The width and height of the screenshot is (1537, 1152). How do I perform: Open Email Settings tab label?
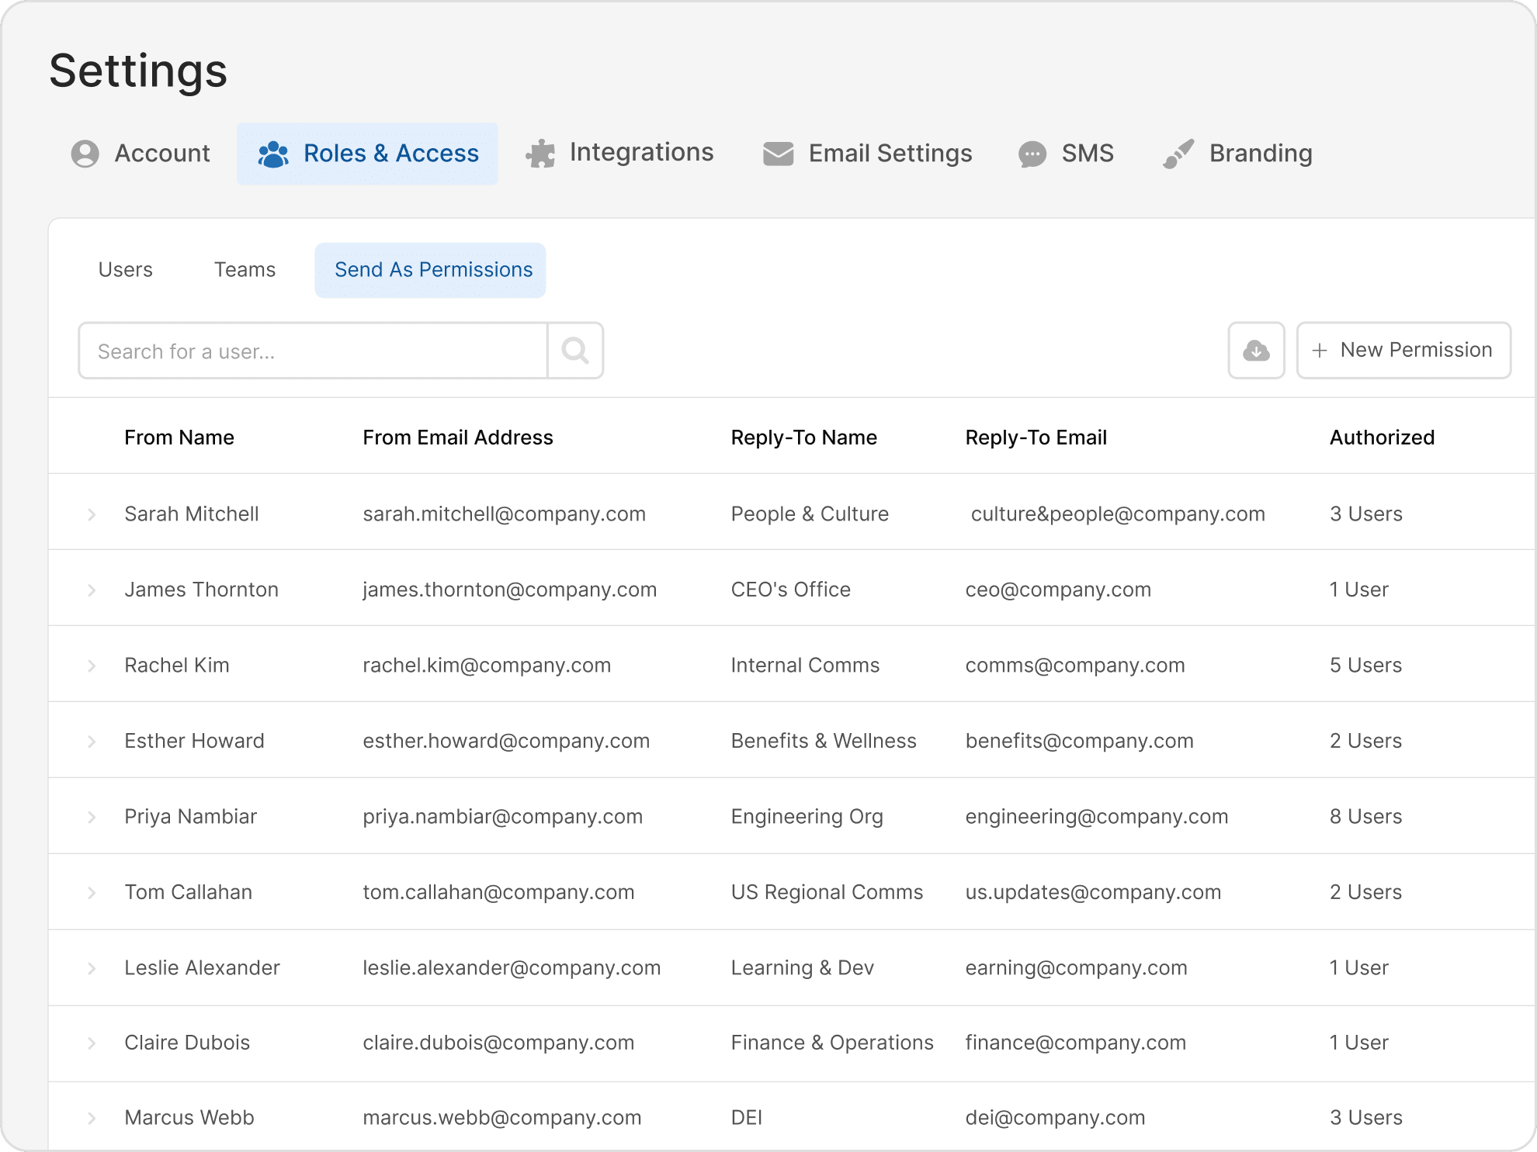890,154
